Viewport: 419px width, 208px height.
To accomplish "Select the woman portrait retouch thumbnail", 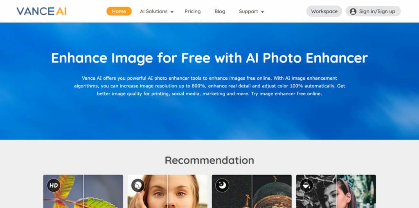I will (x=167, y=191).
